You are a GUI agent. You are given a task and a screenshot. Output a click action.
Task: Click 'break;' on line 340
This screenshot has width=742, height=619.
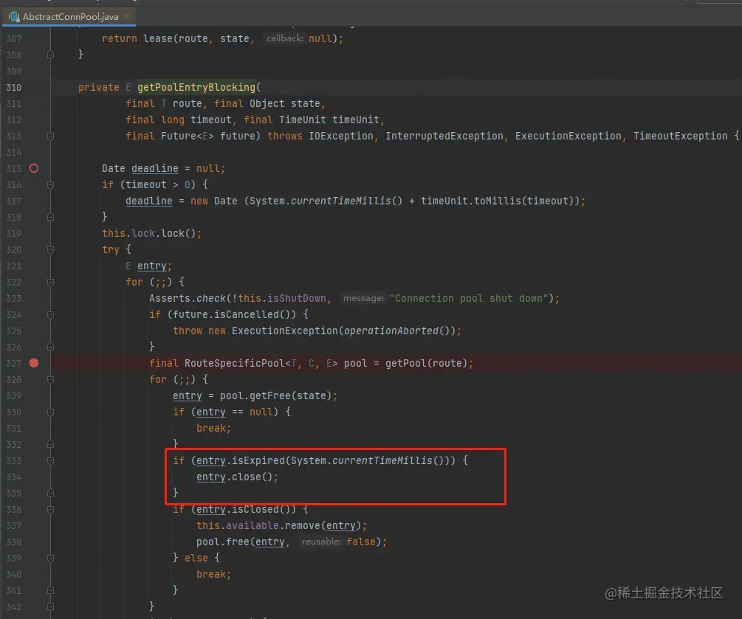click(213, 574)
